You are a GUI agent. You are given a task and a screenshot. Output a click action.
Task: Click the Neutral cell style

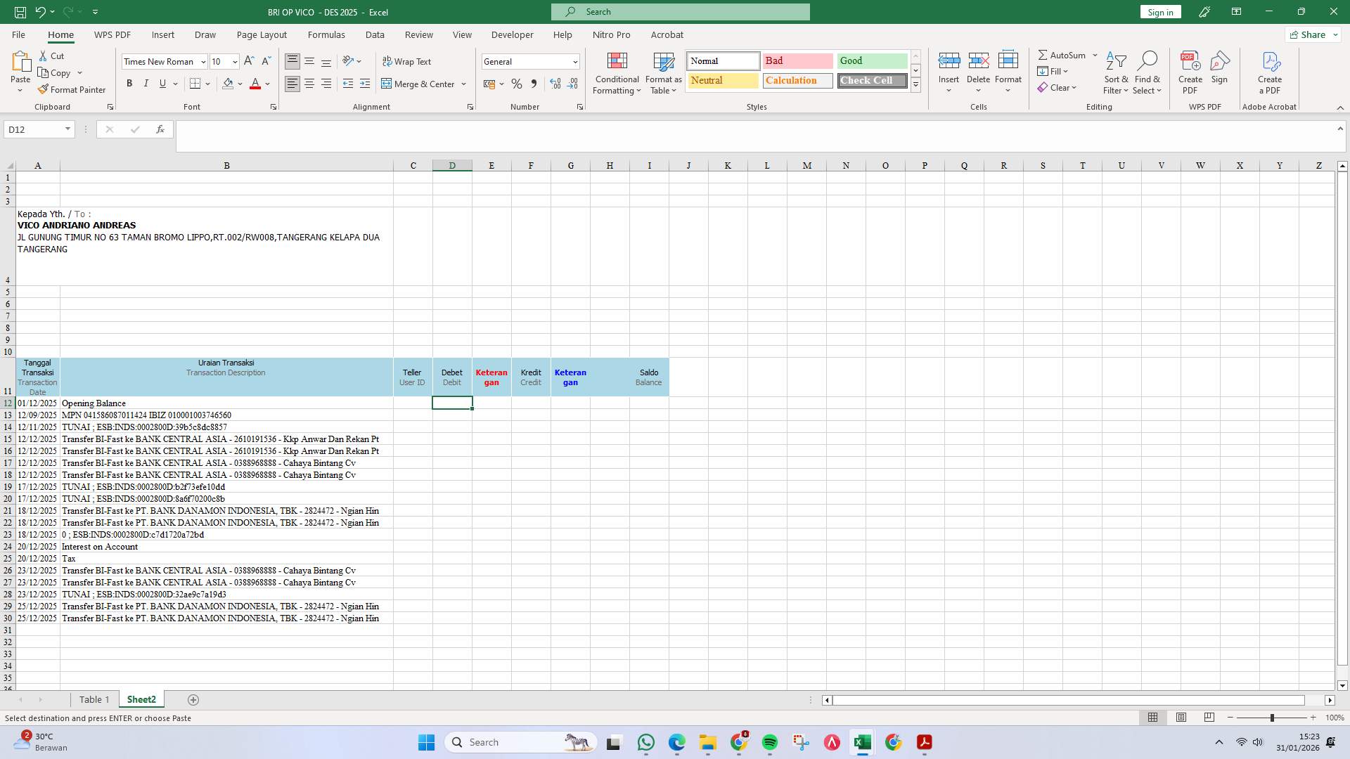(x=722, y=80)
